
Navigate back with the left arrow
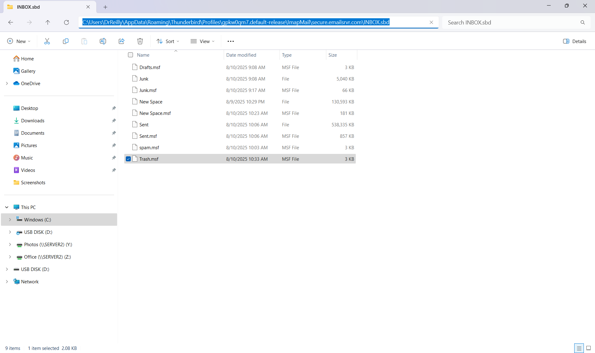pos(11,22)
